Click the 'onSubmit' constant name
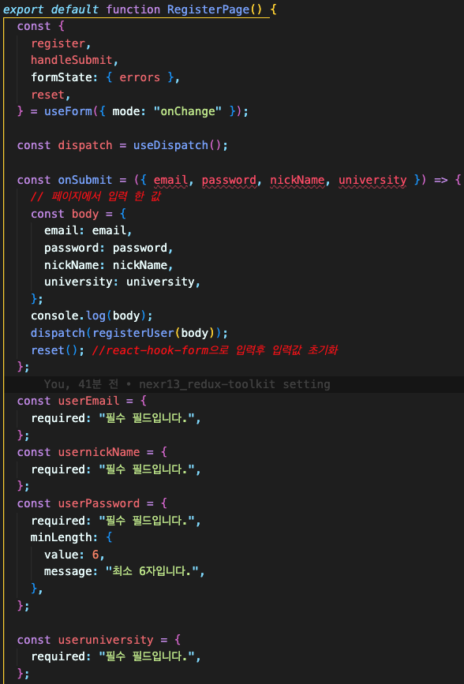The height and width of the screenshot is (684, 464). pyautogui.click(x=85, y=180)
